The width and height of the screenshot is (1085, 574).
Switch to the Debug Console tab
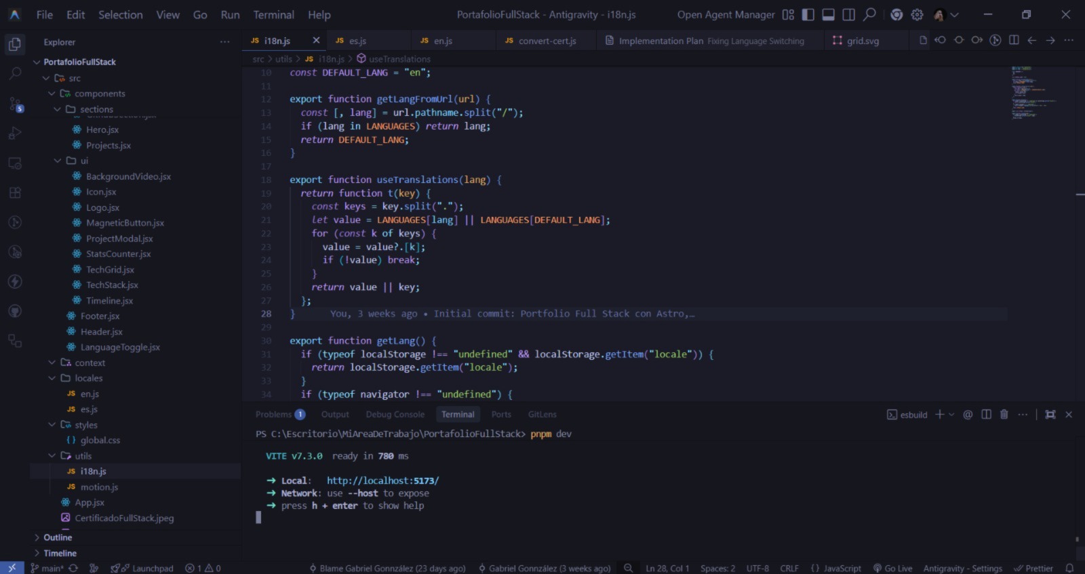click(x=395, y=415)
